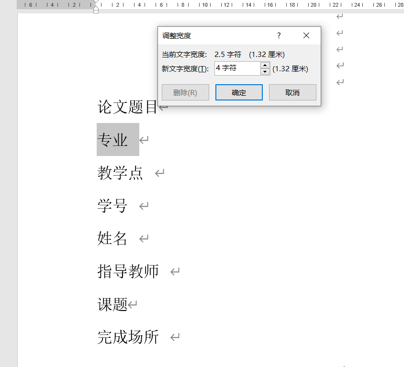Click the horizontal ruler at mark 10
Image resolution: width=404 pixels, height=367 pixels.
[x=205, y=5]
